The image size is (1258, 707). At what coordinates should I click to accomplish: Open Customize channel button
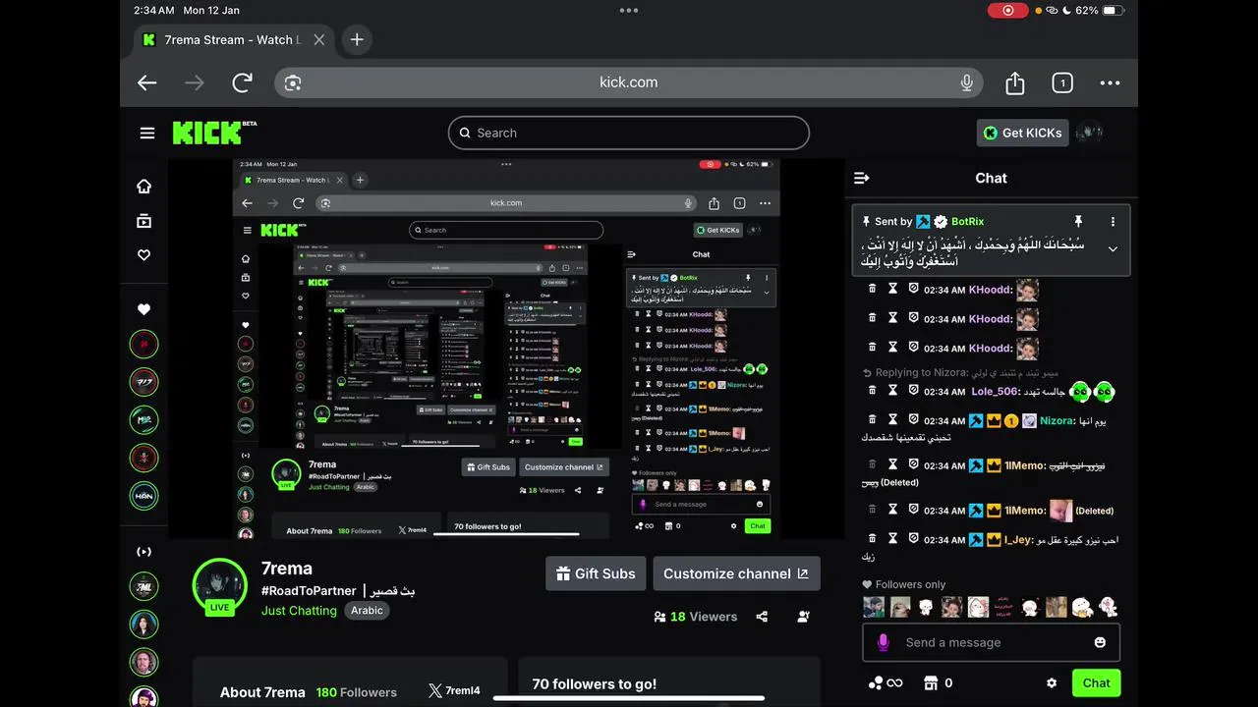click(x=736, y=573)
